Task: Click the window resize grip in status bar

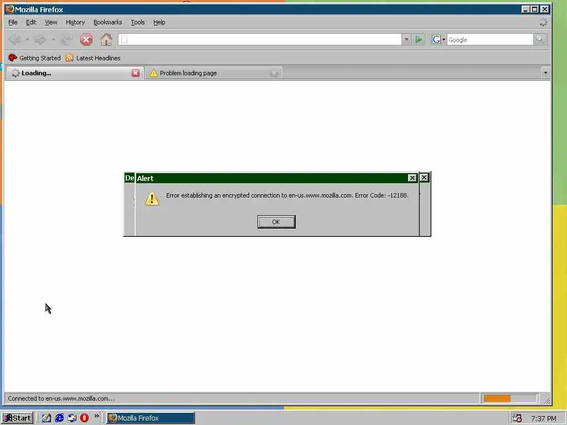Action: [x=547, y=401]
